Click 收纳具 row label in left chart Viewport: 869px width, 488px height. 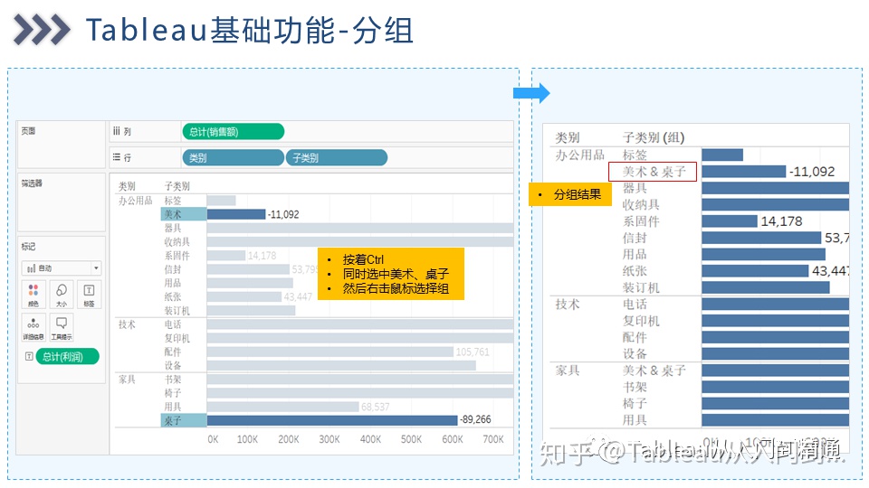click(x=177, y=242)
